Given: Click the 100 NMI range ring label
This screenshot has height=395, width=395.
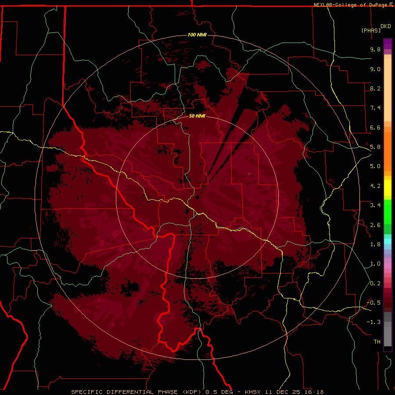Looking at the screenshot, I should pyautogui.click(x=197, y=35).
